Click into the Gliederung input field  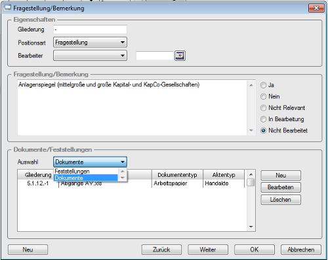[90, 29]
